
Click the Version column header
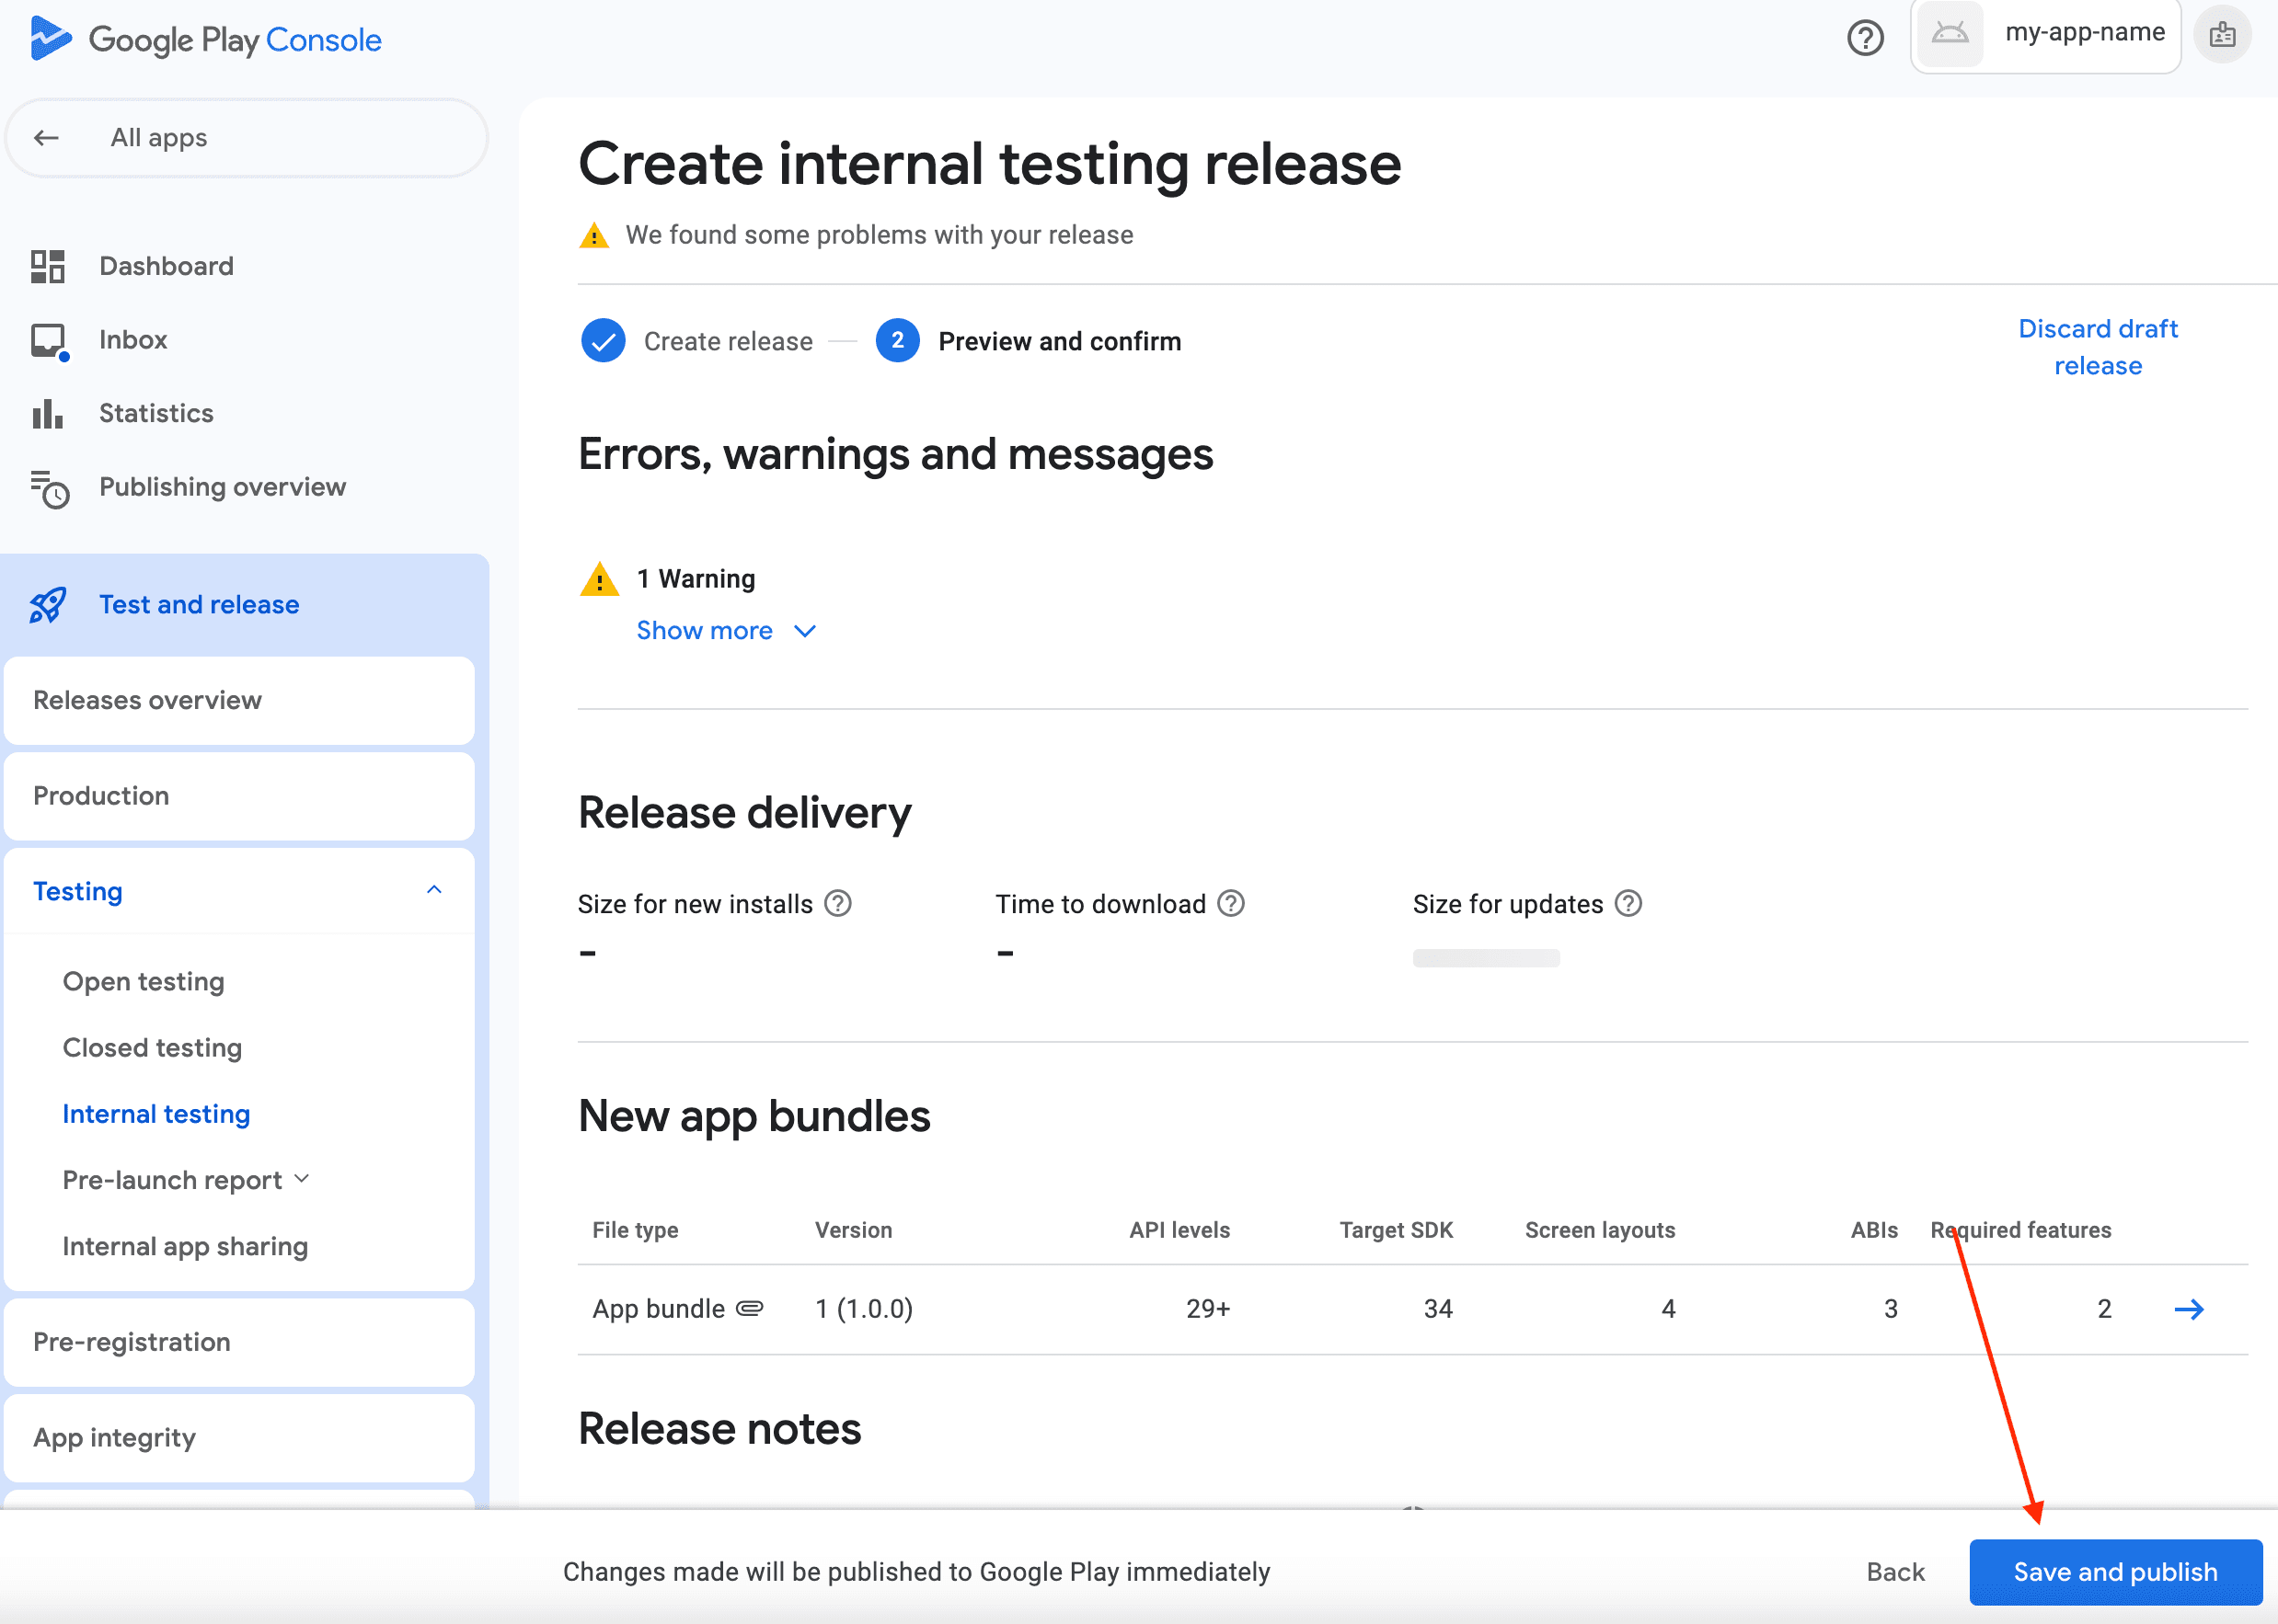click(x=854, y=1230)
